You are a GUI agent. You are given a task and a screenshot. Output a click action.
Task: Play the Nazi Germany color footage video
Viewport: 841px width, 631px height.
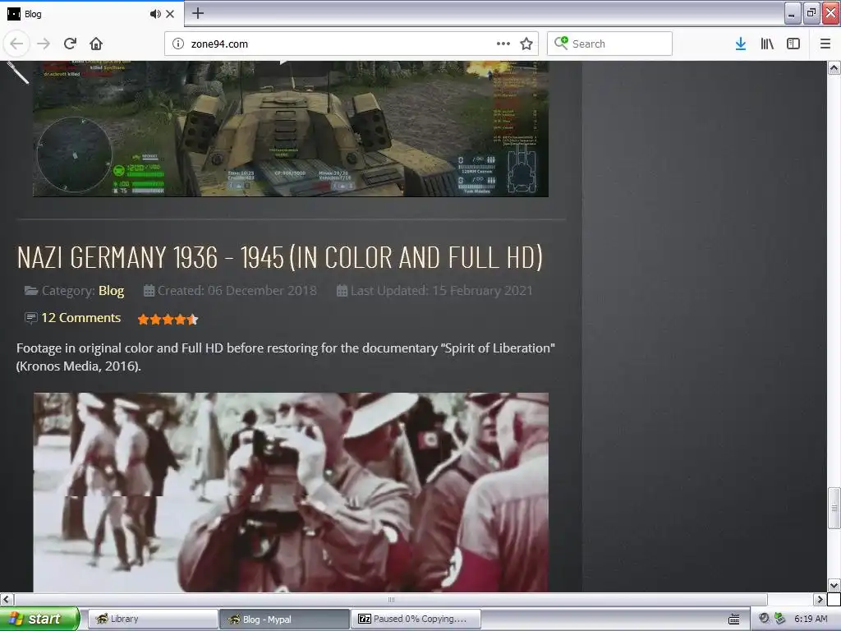point(291,493)
